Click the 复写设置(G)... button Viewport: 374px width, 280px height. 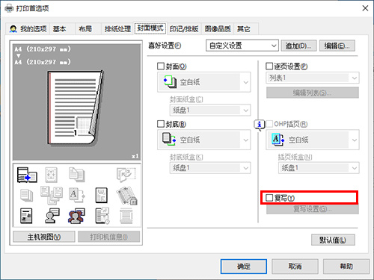(x=313, y=209)
